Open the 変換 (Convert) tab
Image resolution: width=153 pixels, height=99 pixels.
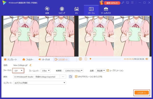[47, 10]
